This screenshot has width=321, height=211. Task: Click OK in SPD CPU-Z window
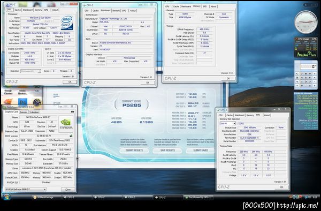pos(282,187)
